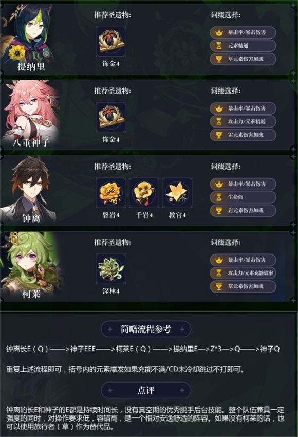The image size is (298, 437).
Task: Click Tighnari's 元素精通 hourglass stat tag
Action: (x=243, y=46)
